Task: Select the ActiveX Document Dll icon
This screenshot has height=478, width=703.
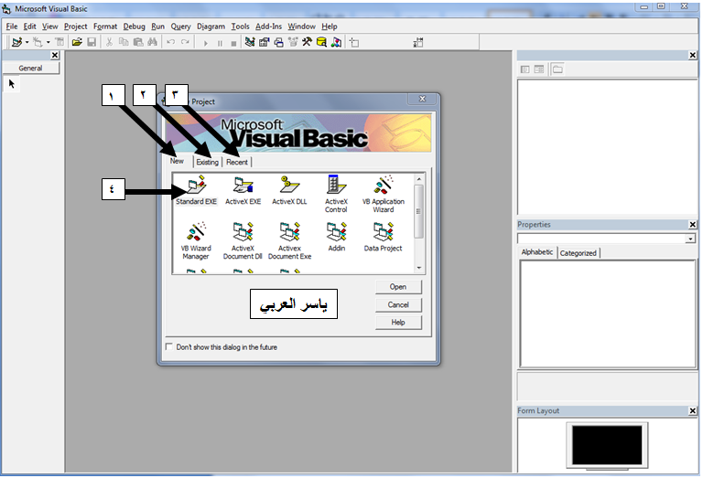Action: pyautogui.click(x=243, y=240)
